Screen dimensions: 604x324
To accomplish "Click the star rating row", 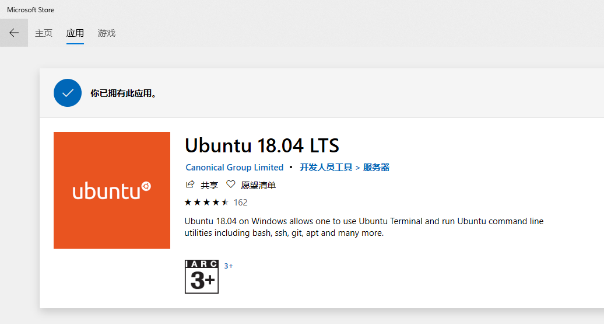I will [206, 203].
